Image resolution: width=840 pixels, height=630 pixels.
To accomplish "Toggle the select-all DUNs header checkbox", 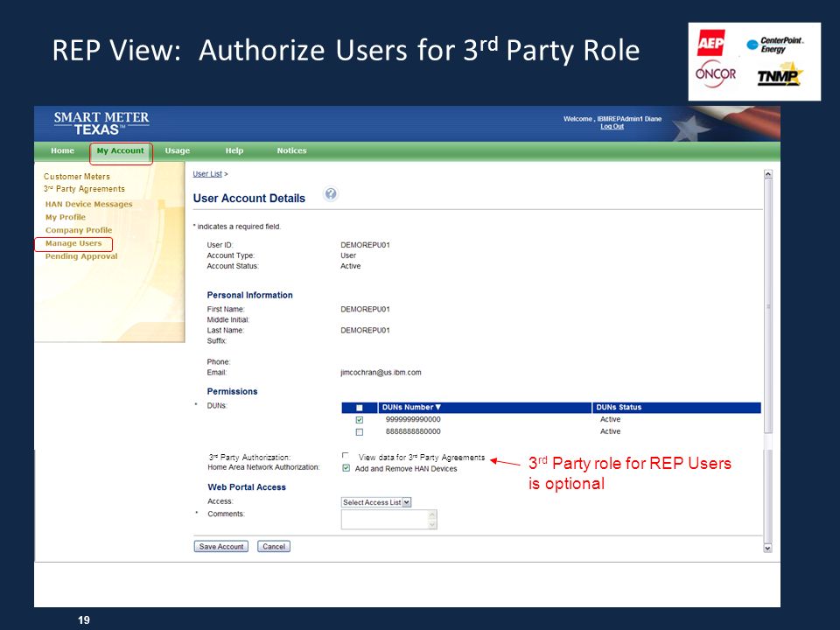I will click(360, 409).
